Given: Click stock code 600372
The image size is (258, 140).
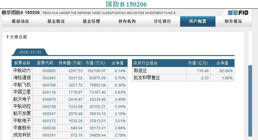Looking at the screenshot, I should pos(49,121).
